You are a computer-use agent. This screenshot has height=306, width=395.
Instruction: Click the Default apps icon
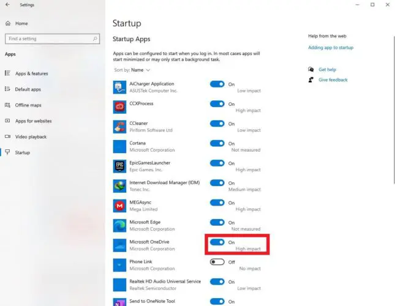(7, 89)
